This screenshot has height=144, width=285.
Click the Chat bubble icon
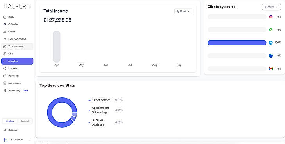pyautogui.click(x=5, y=54)
